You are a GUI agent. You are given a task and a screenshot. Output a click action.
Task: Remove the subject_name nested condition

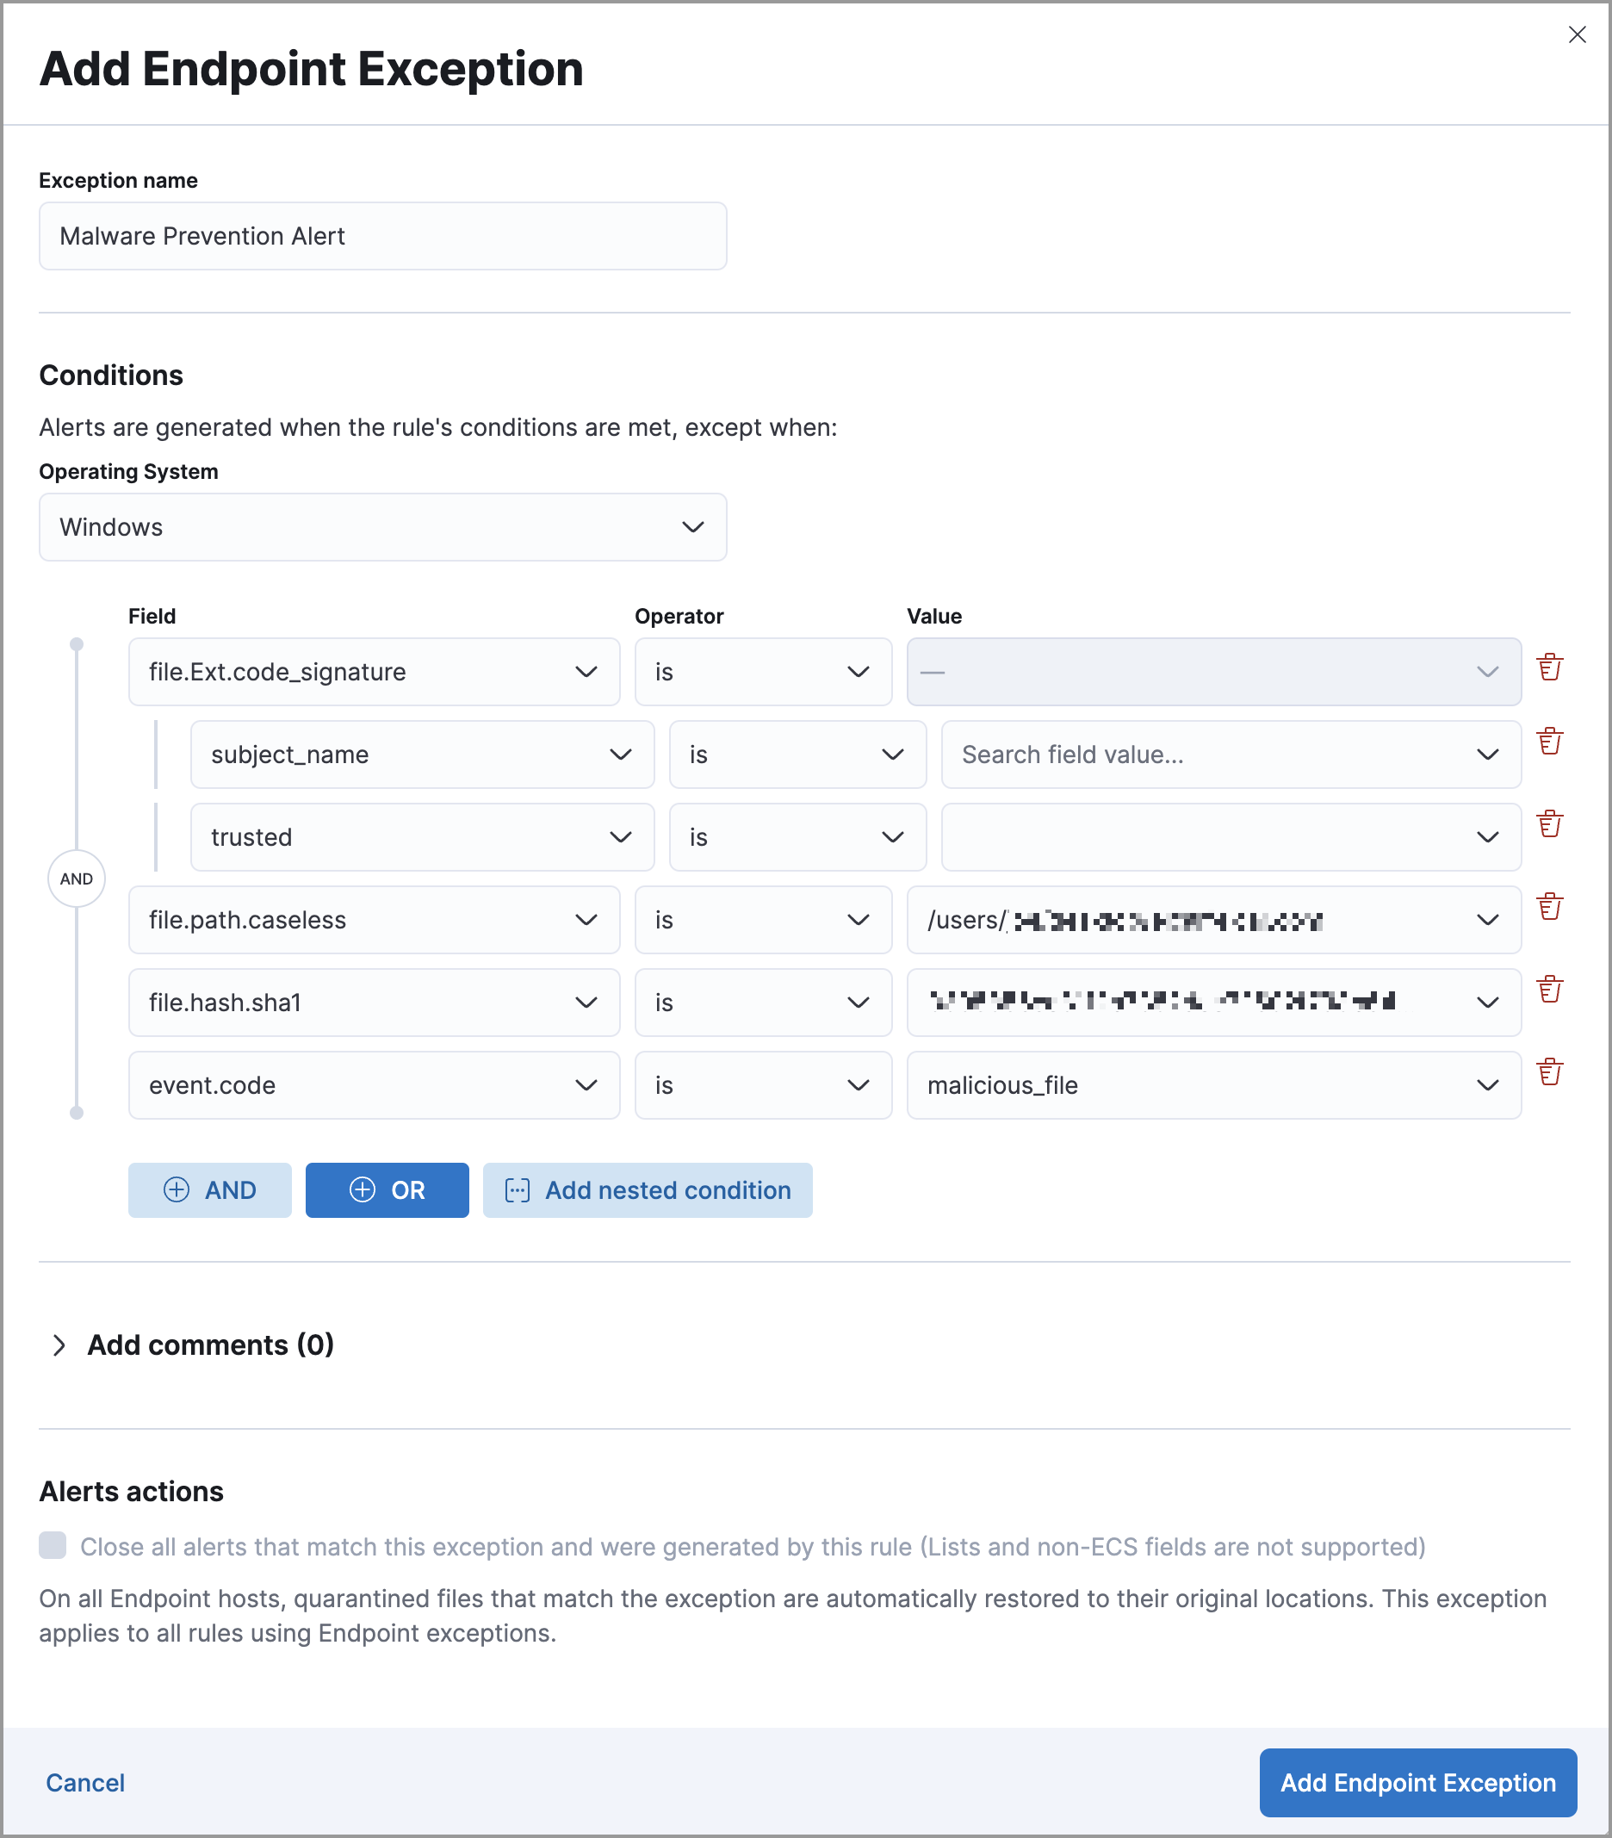[x=1550, y=742]
